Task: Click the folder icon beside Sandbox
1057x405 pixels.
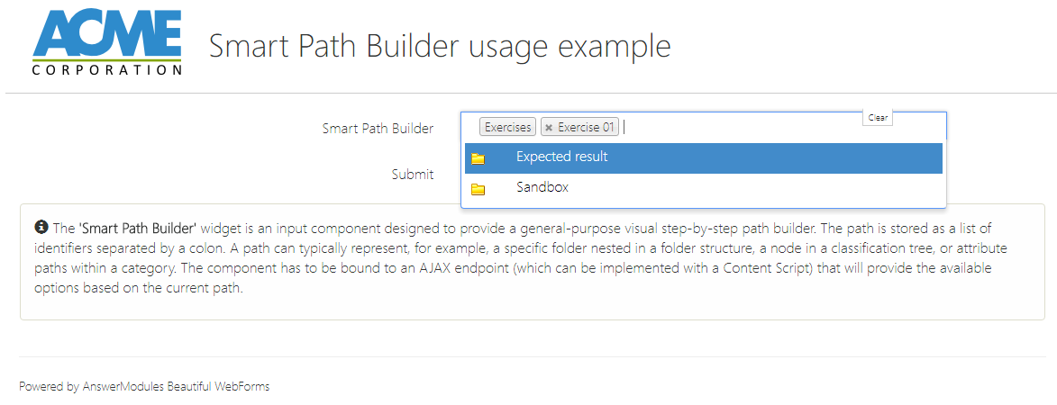Action: [x=478, y=190]
